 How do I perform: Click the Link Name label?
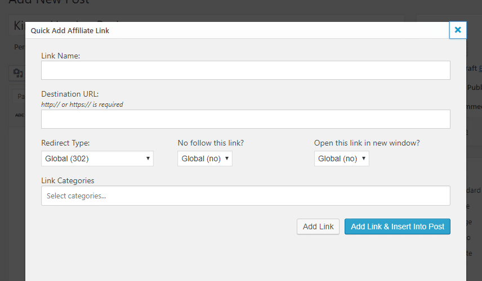(61, 56)
